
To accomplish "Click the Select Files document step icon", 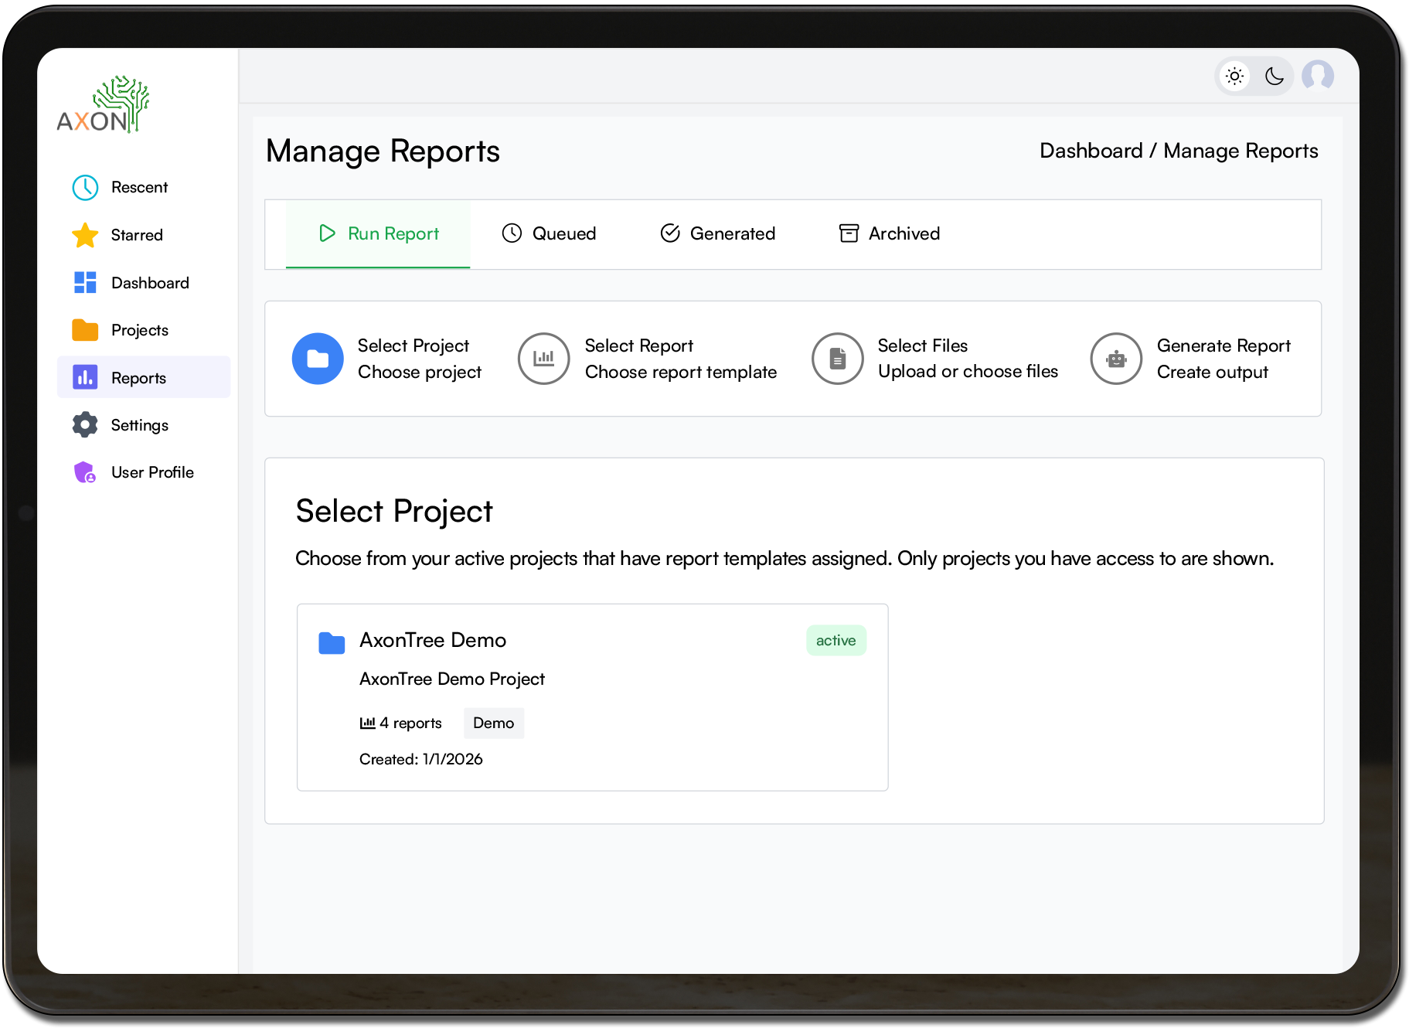I will (x=837, y=359).
